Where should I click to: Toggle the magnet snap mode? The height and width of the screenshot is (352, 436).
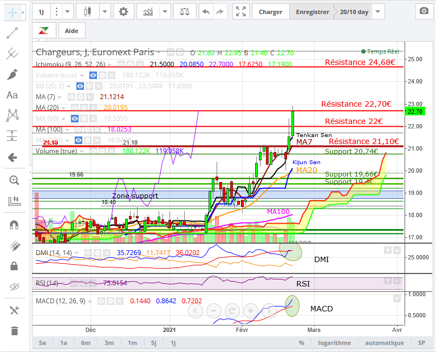pos(14,224)
